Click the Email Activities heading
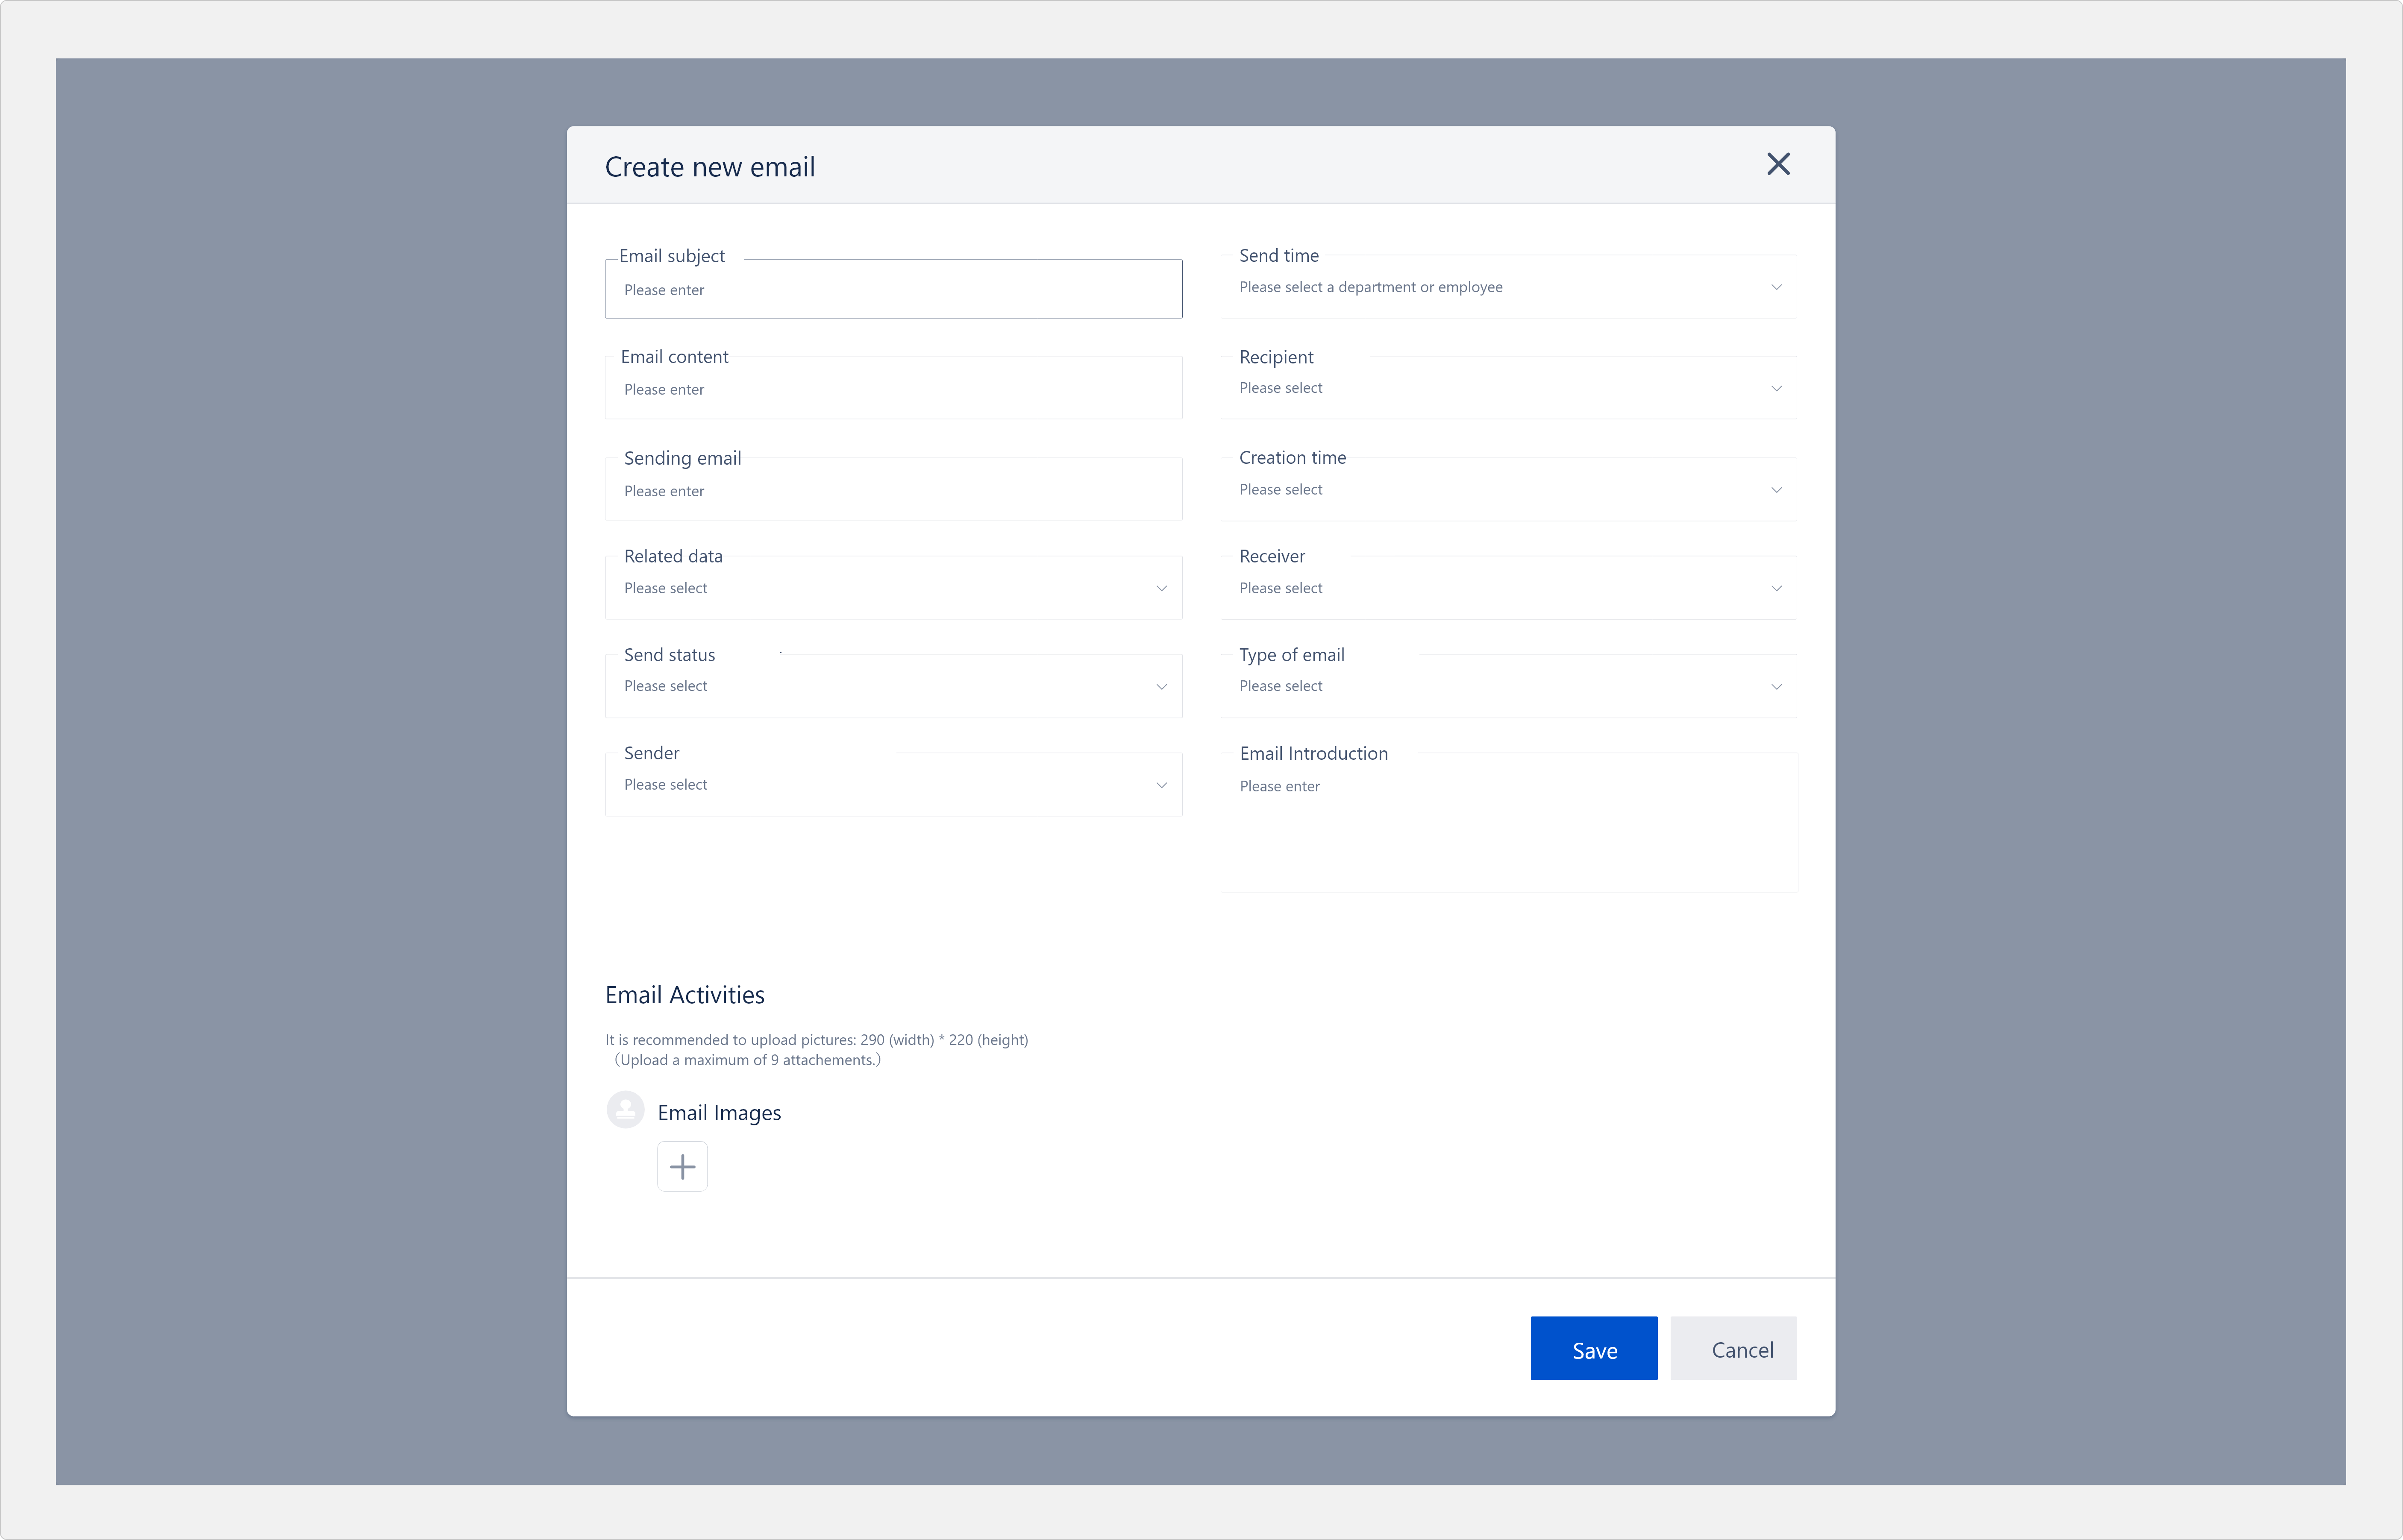Image resolution: width=2403 pixels, height=1540 pixels. point(684,995)
